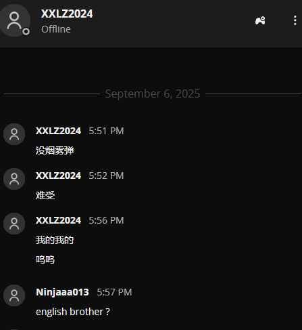Click the invite-to-game controller icon
The height and width of the screenshot is (330, 302).
(260, 20)
